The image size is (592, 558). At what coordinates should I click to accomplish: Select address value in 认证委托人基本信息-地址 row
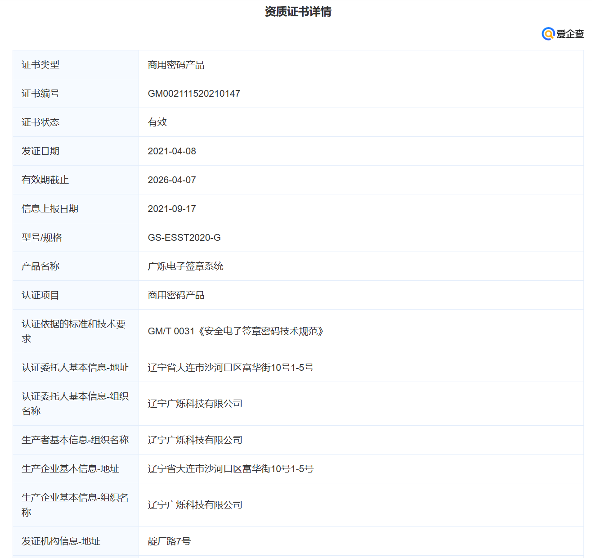coord(231,368)
